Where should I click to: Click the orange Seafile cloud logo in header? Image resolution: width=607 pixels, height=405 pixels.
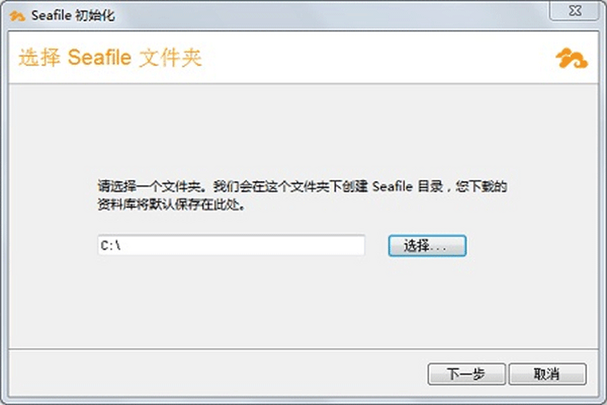[572, 58]
